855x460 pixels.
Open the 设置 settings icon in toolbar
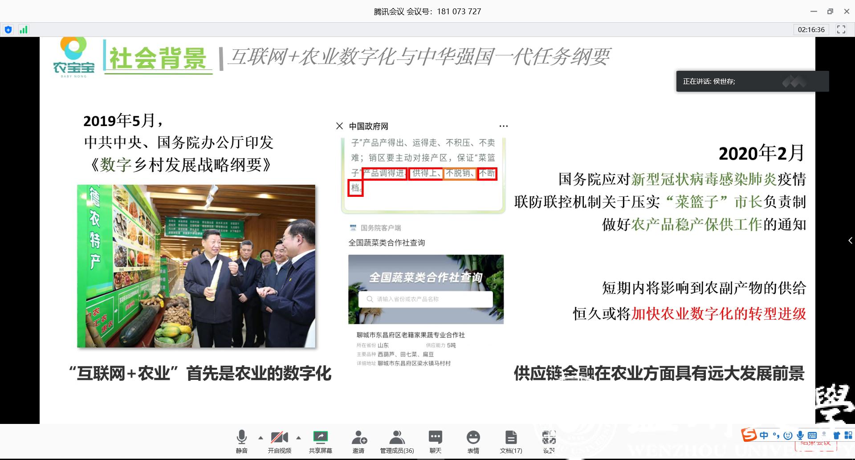click(x=549, y=441)
